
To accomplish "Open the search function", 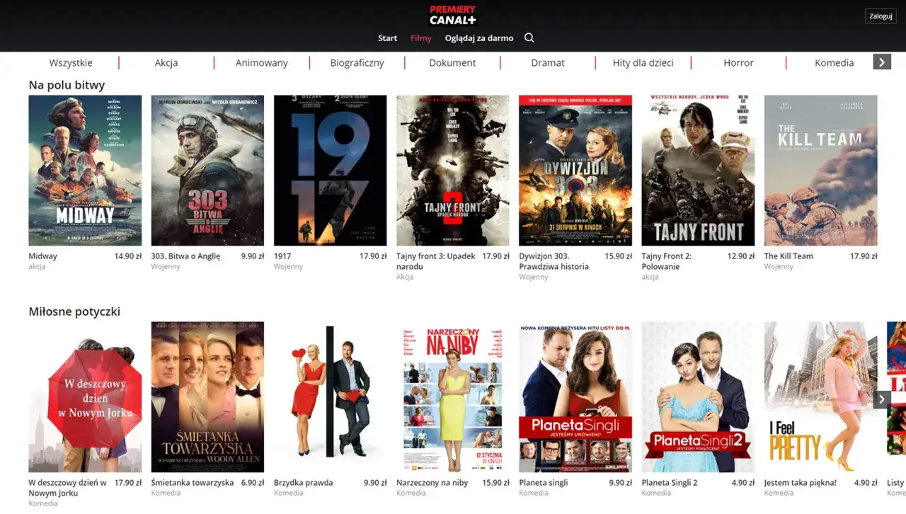I will point(529,38).
